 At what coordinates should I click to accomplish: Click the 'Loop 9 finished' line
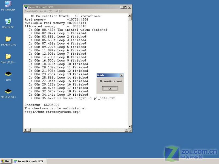click(x=57, y=60)
